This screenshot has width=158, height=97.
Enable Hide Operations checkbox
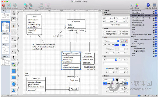point(104,34)
